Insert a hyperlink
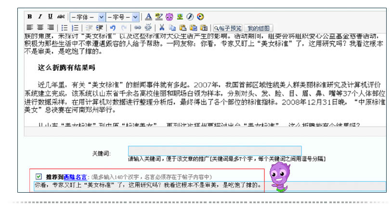 click(x=138, y=27)
